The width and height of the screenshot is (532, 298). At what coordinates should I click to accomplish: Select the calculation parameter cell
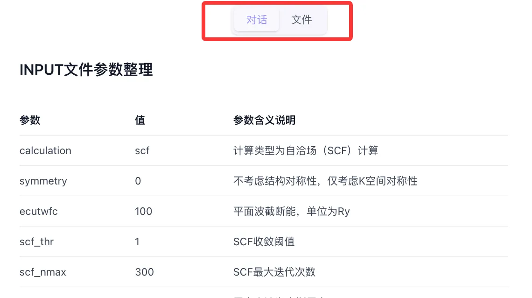[x=45, y=150]
